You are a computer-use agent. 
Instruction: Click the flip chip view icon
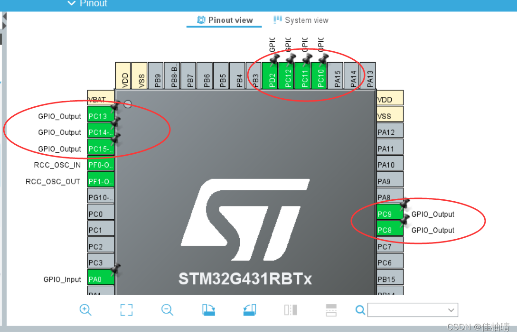290,309
